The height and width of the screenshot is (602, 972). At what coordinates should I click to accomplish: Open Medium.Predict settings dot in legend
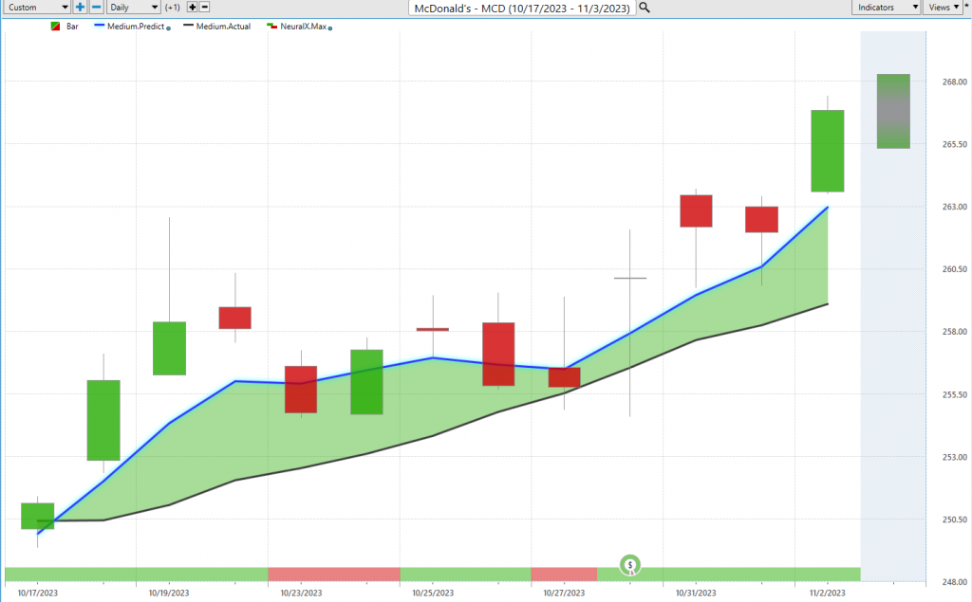click(x=169, y=27)
